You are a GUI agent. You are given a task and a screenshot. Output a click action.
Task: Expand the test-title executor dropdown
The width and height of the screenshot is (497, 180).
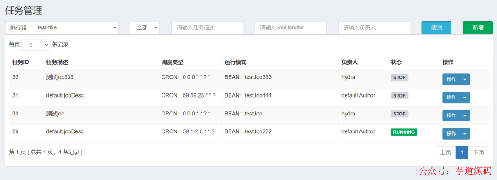(x=75, y=28)
